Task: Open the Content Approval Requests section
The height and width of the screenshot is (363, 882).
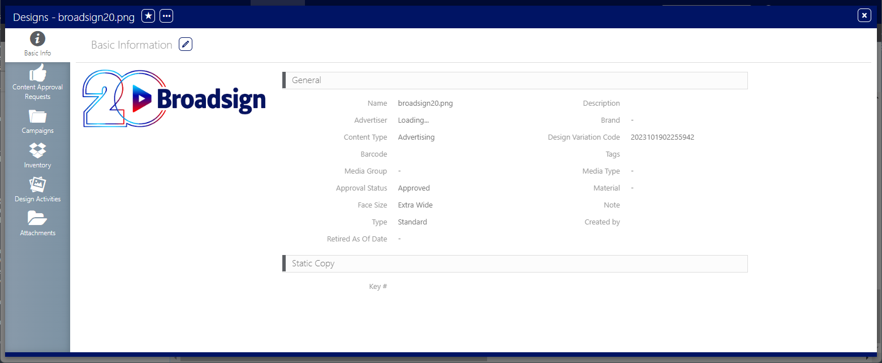Action: coord(37,82)
